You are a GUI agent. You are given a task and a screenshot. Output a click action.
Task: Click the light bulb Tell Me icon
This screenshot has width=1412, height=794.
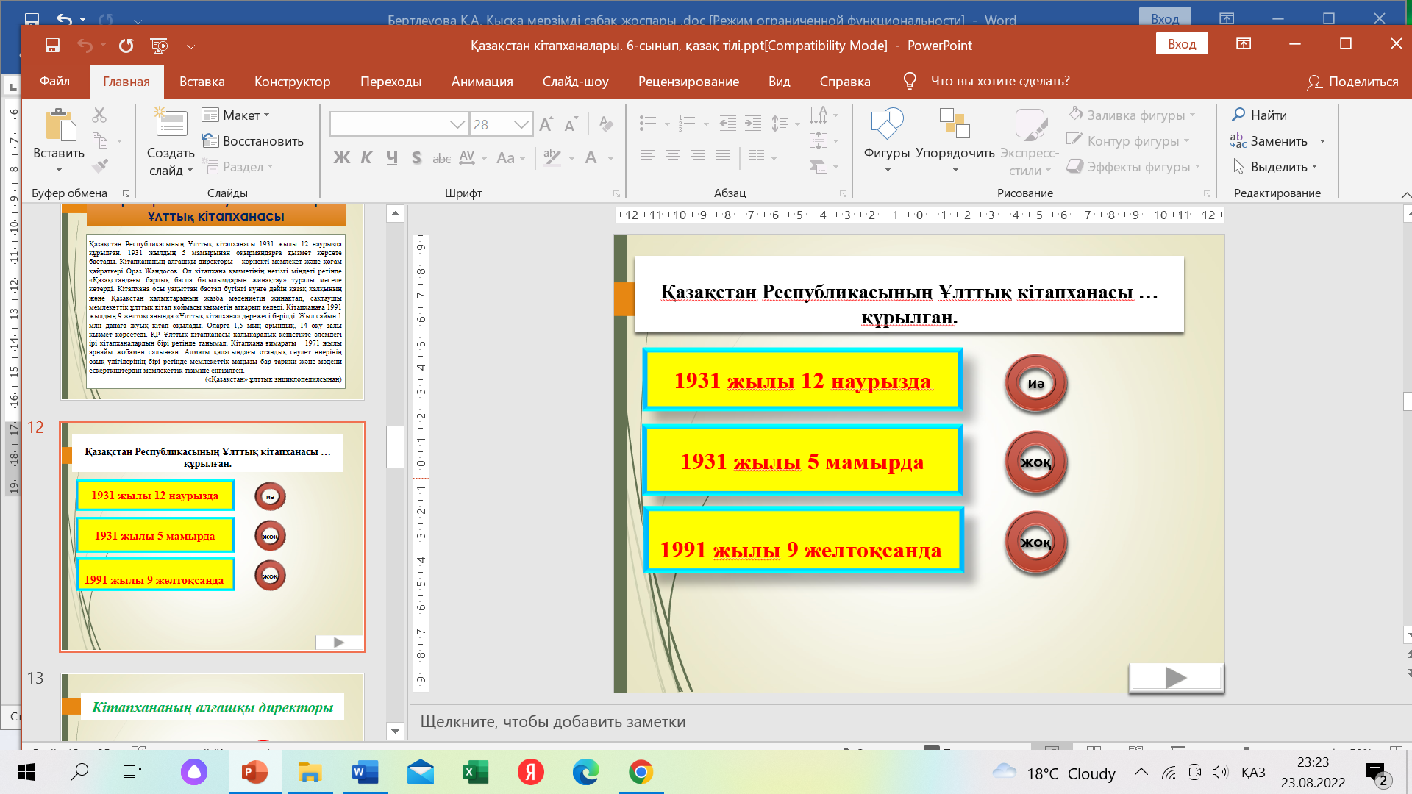[x=910, y=81]
